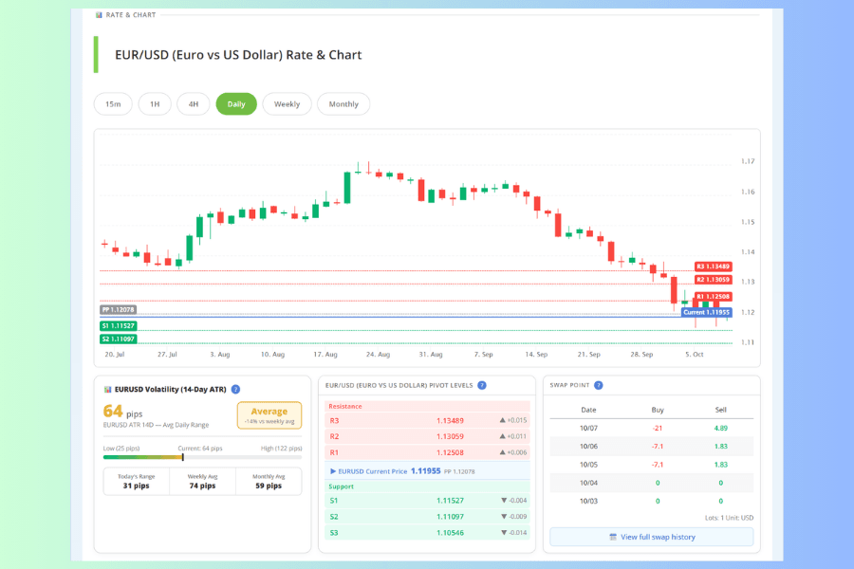Click help icon next to Pivot Levels
This screenshot has height=569, width=854.
pos(482,386)
